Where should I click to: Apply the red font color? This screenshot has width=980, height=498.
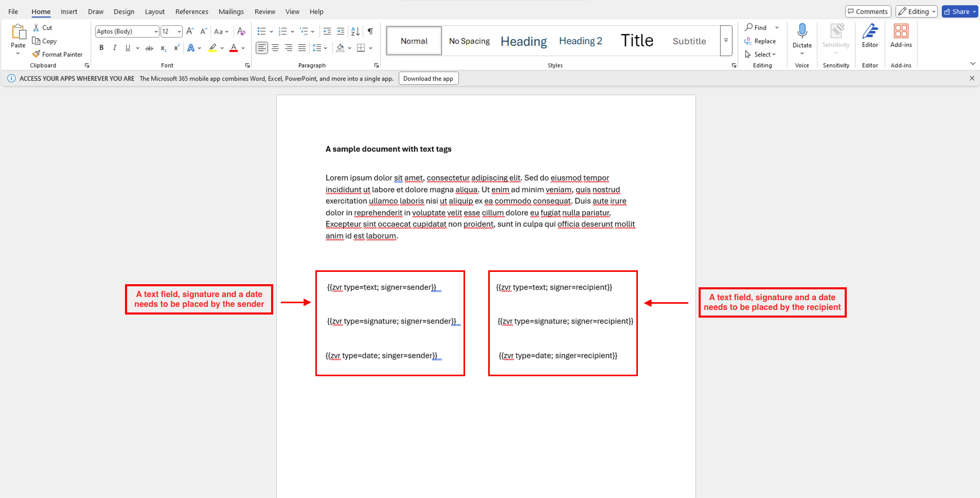click(x=234, y=48)
